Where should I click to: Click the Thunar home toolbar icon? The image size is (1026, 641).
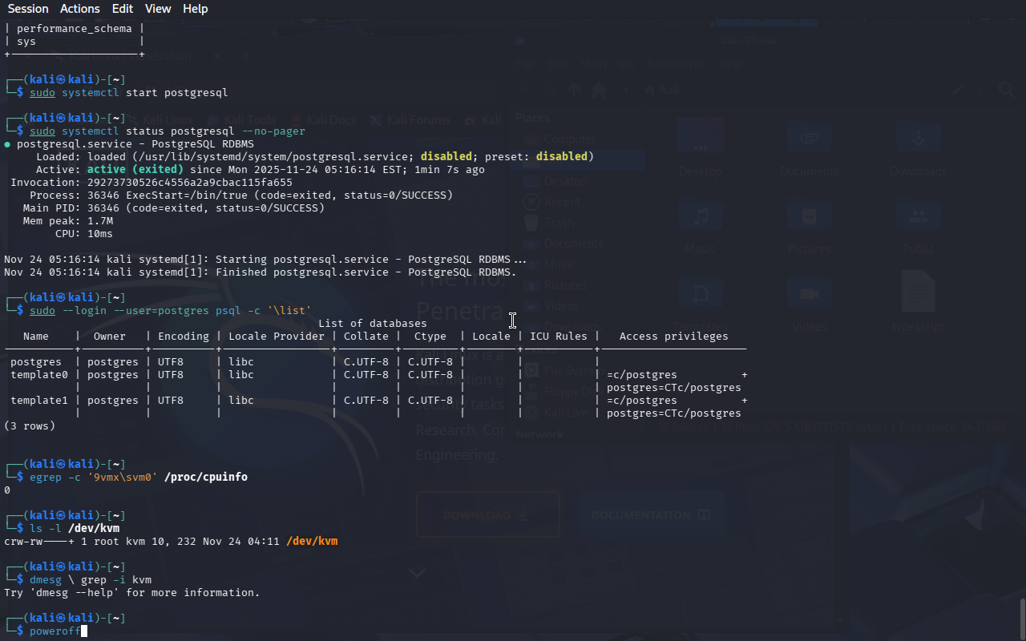click(x=597, y=90)
